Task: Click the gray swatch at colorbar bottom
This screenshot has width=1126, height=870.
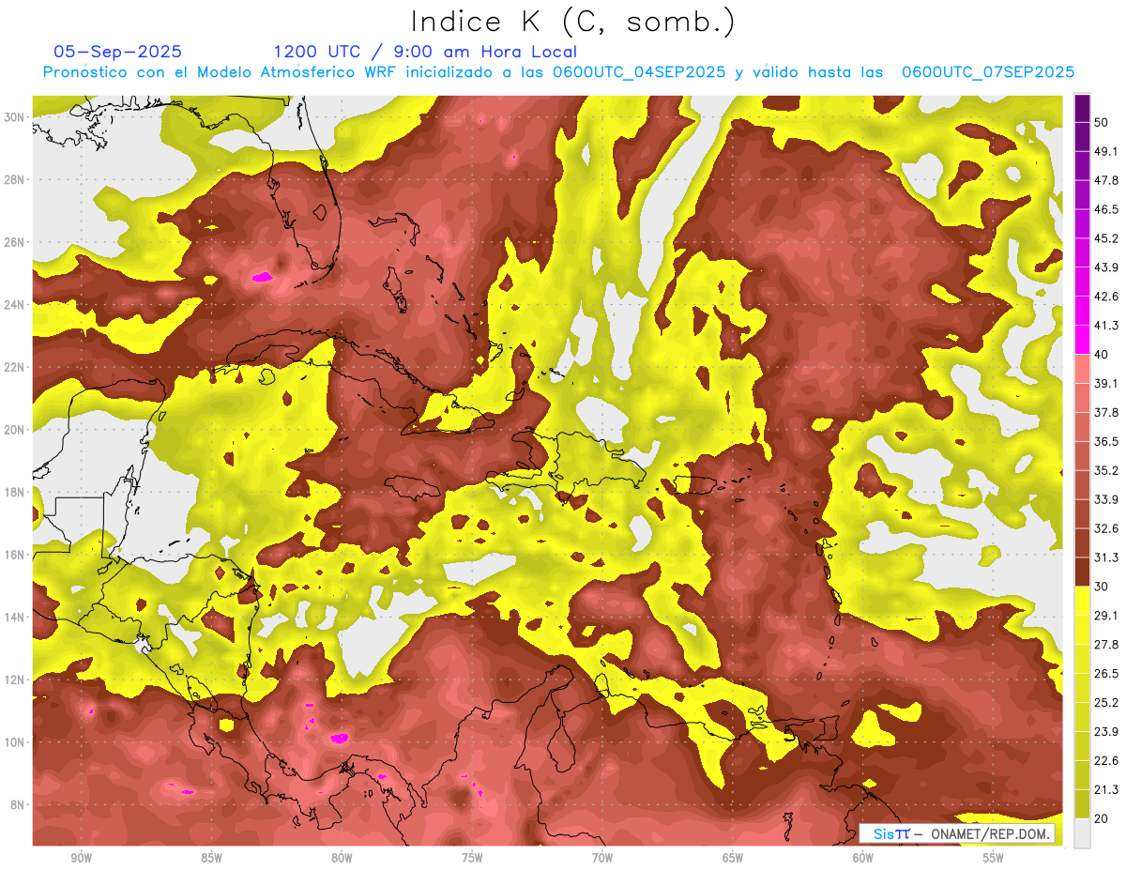Action: tap(1082, 833)
